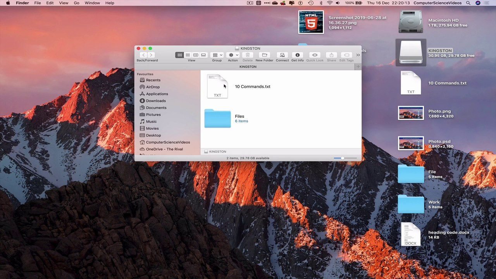Open the Action gear menu
The height and width of the screenshot is (279, 496).
233,55
